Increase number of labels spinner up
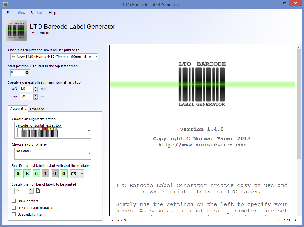This screenshot has width=304, height=227. 31,189
